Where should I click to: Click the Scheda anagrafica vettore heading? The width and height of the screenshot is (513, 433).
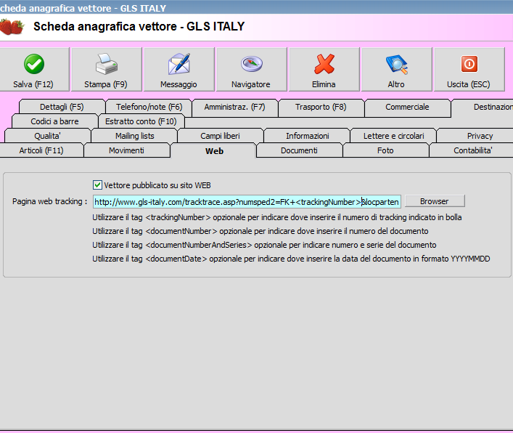(x=139, y=27)
